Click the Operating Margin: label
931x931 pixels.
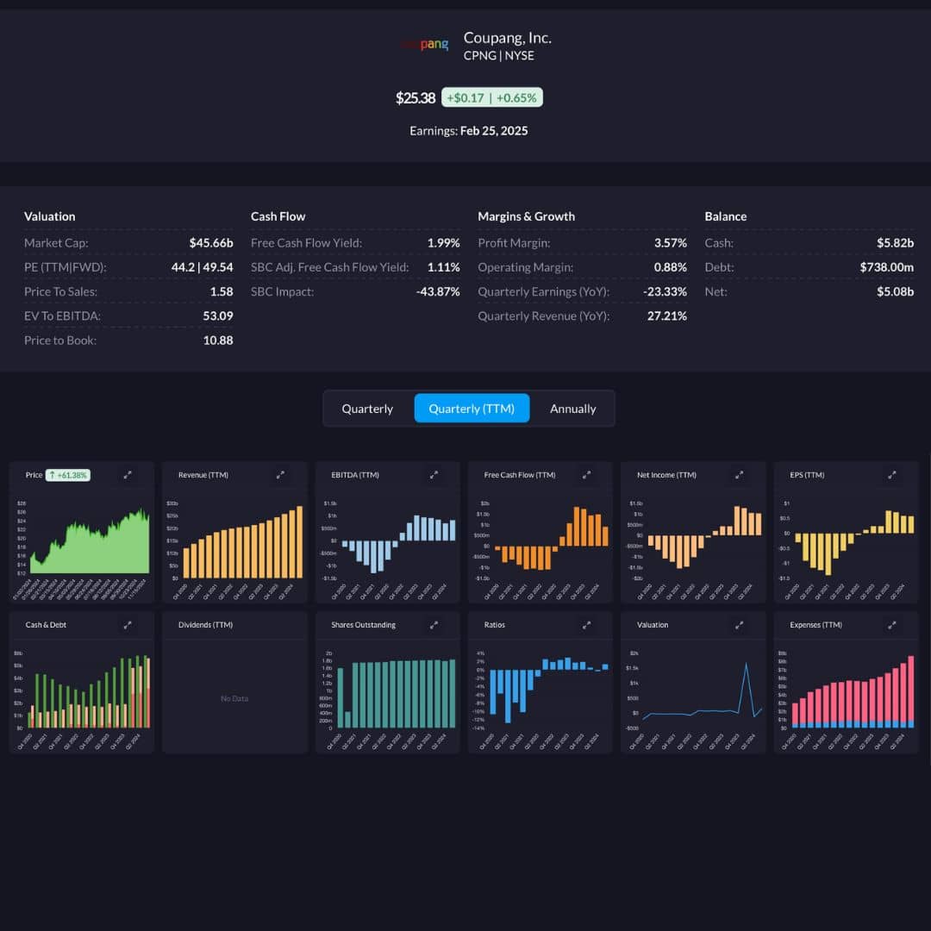[x=526, y=267]
